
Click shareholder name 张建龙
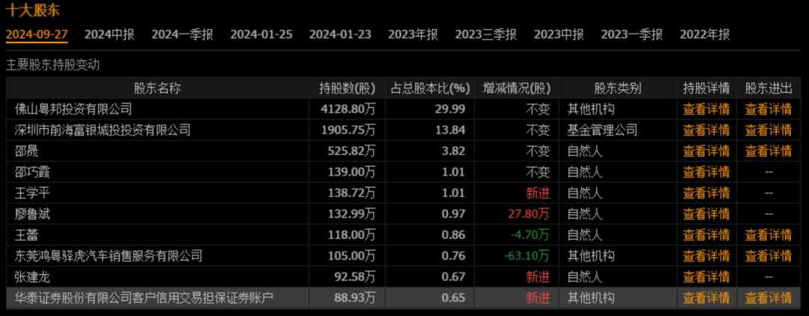pos(32,277)
